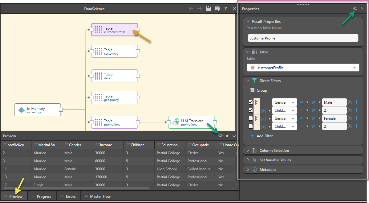This screenshot has height=203, width=369.
Task: Click the Children column header in Preview
Action: 139,145
